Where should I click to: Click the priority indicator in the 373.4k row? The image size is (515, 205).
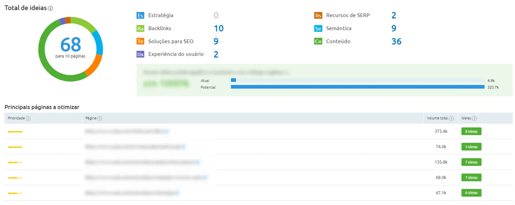[15, 132]
